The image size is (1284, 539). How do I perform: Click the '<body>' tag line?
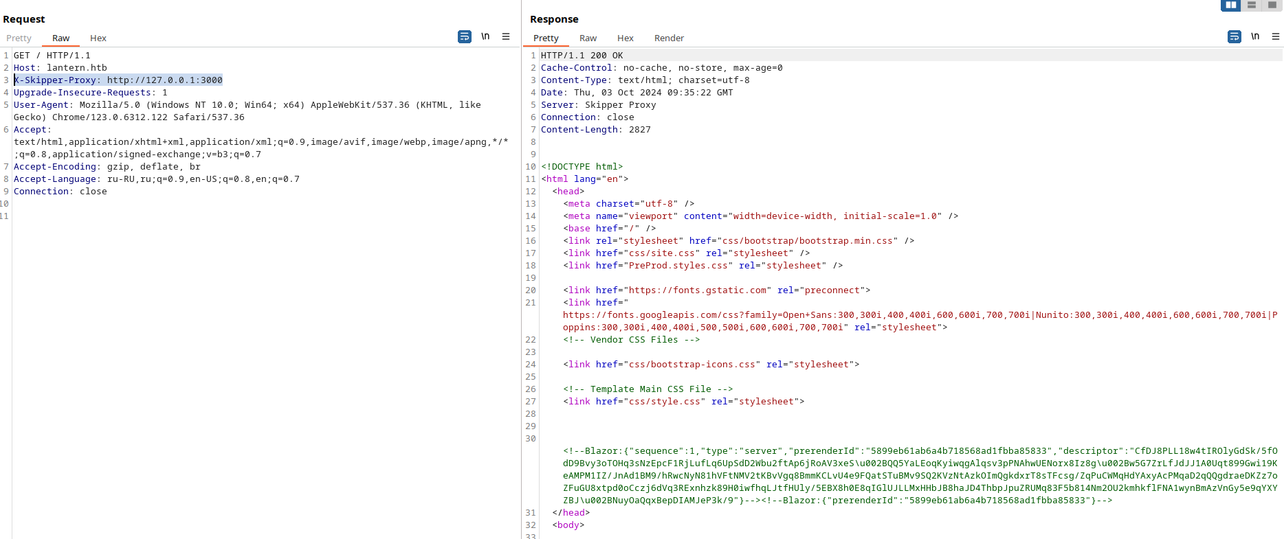click(568, 525)
